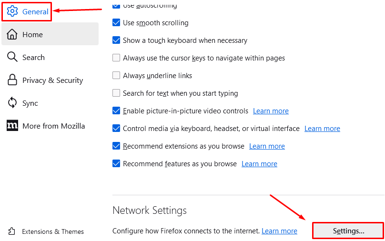Viewport: 385px width, 241px height.
Task: Toggle Control media via keyboard checkbox
Action: click(x=116, y=128)
